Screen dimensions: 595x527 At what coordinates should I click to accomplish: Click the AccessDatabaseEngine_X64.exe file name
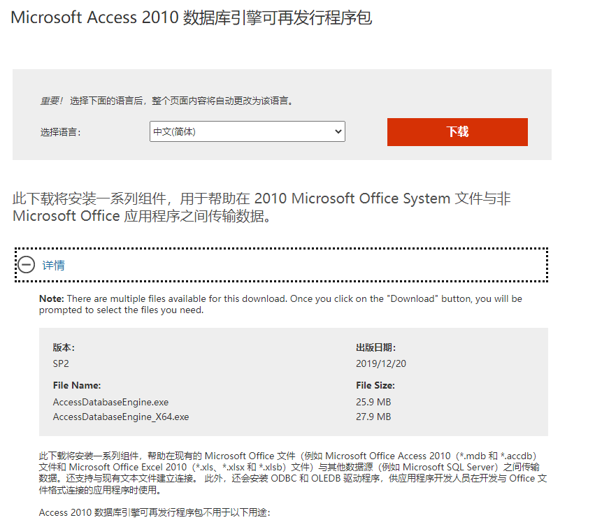[x=121, y=417]
